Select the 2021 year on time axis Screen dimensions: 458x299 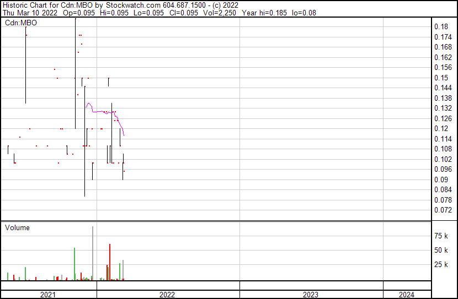tap(48, 295)
